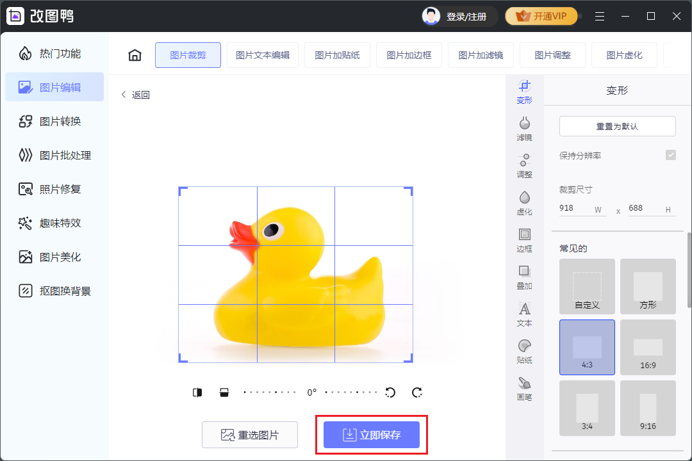Viewport: 692px width, 461px height.
Task: Flip image horizontally with mirror icon
Action: (x=197, y=392)
